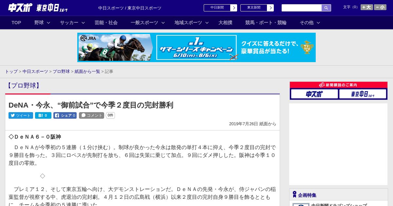Click the search magnifier button
Viewport: 393px width, 206px height.
tap(326, 8)
